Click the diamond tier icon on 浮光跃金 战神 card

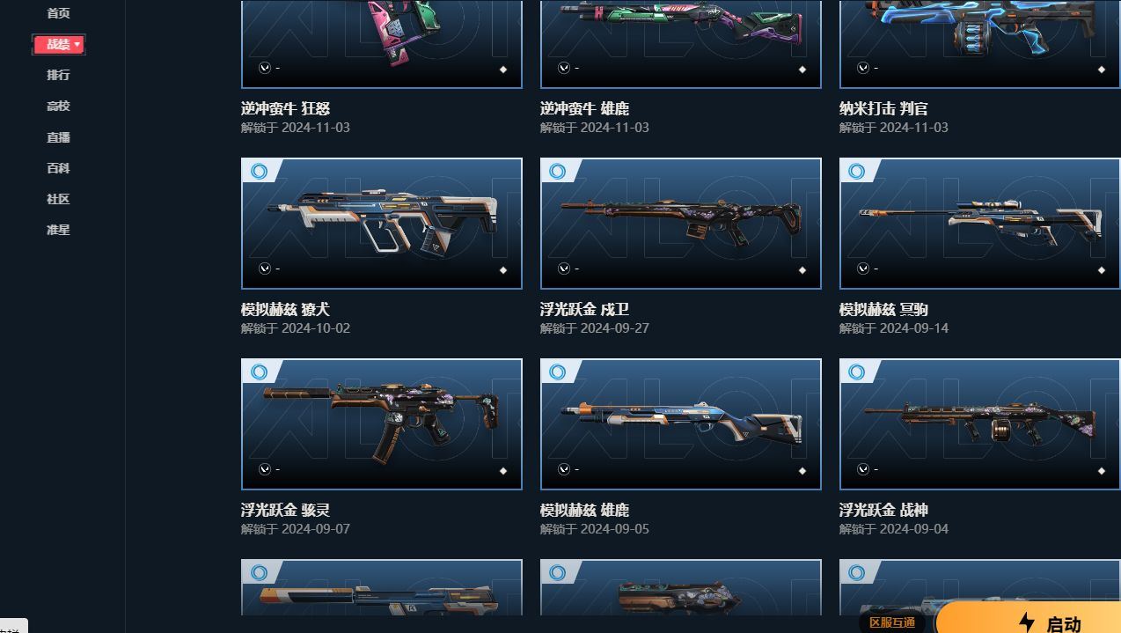(1101, 471)
